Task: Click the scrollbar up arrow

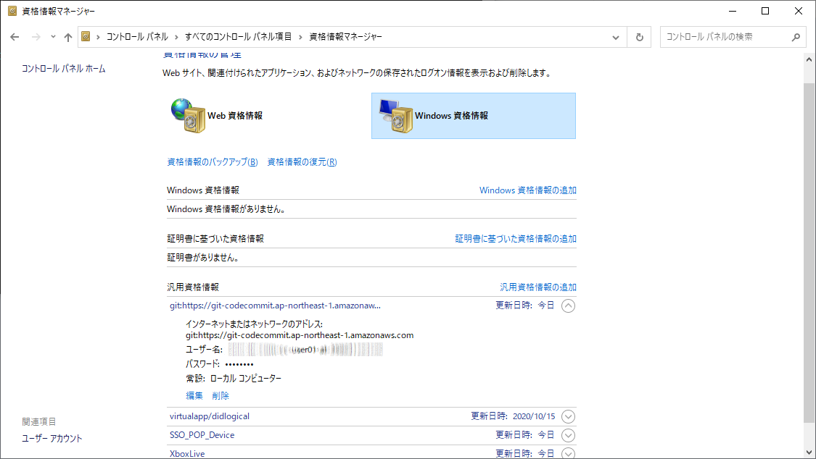Action: pos(809,59)
